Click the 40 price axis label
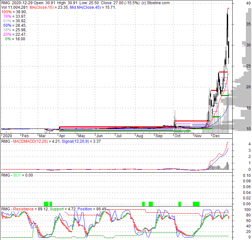 pos(248,3)
